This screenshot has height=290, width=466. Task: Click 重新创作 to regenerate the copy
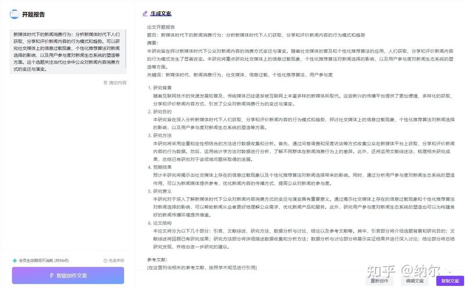379,281
